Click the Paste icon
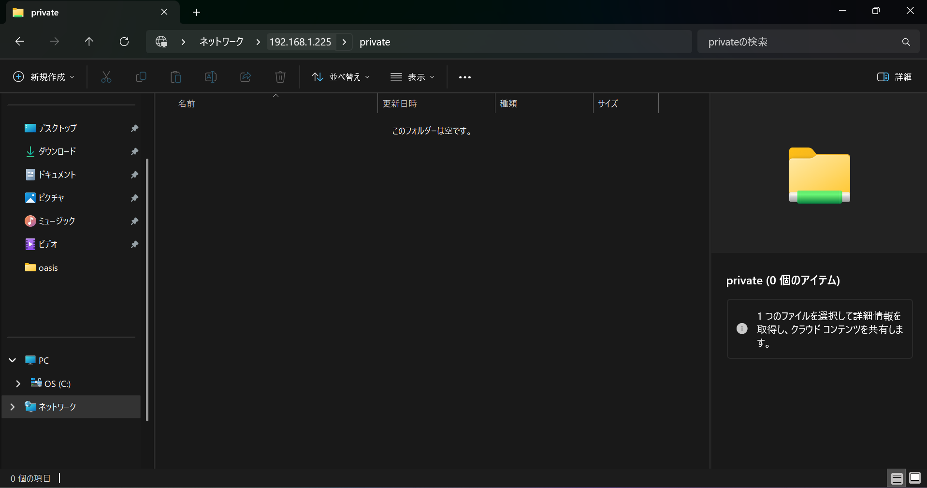The height and width of the screenshot is (488, 927). point(176,77)
